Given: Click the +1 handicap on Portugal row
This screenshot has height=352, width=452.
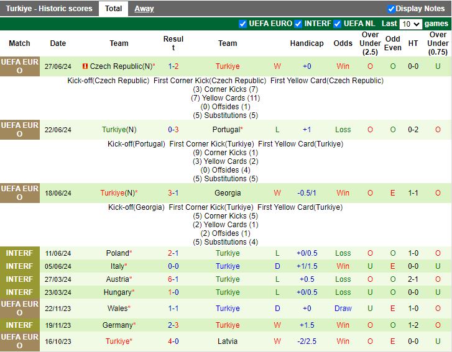Looking at the screenshot, I should click(x=307, y=130).
